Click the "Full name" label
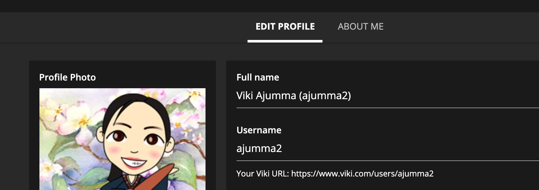 (x=258, y=77)
